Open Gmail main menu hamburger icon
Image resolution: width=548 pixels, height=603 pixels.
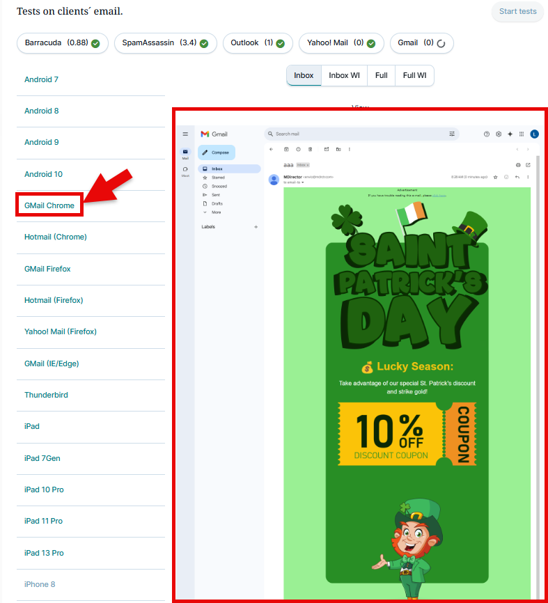tap(185, 134)
